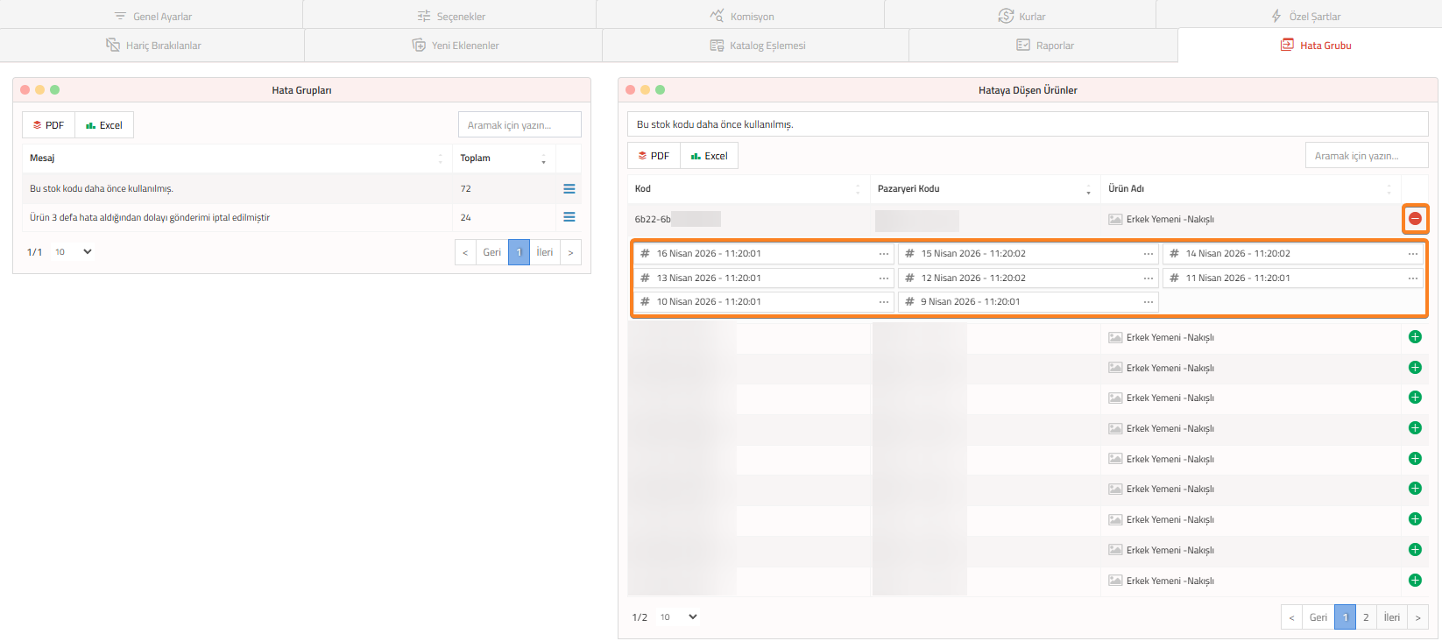Export Hata Grupları as PDF
The width and height of the screenshot is (1442, 641).
(49, 125)
